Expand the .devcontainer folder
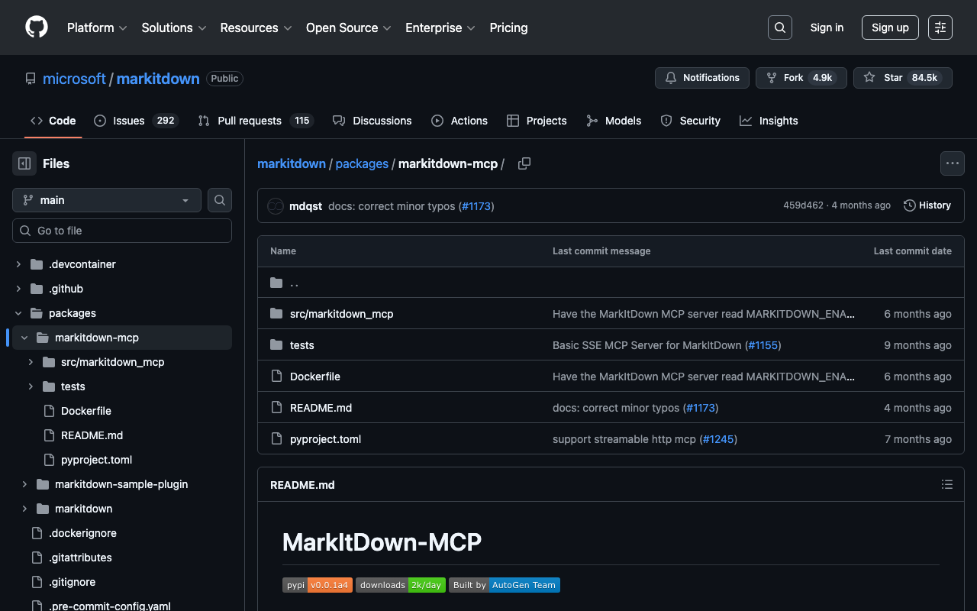 pyautogui.click(x=18, y=264)
